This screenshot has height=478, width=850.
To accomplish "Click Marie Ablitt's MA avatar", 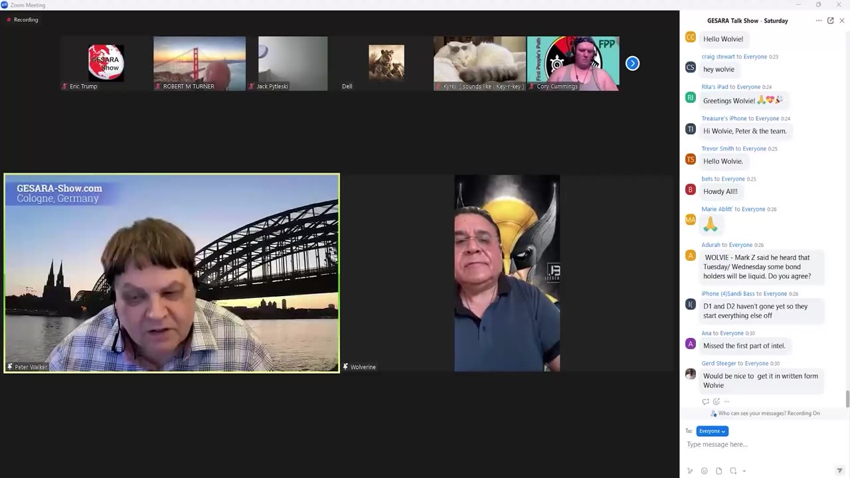I will pyautogui.click(x=691, y=220).
